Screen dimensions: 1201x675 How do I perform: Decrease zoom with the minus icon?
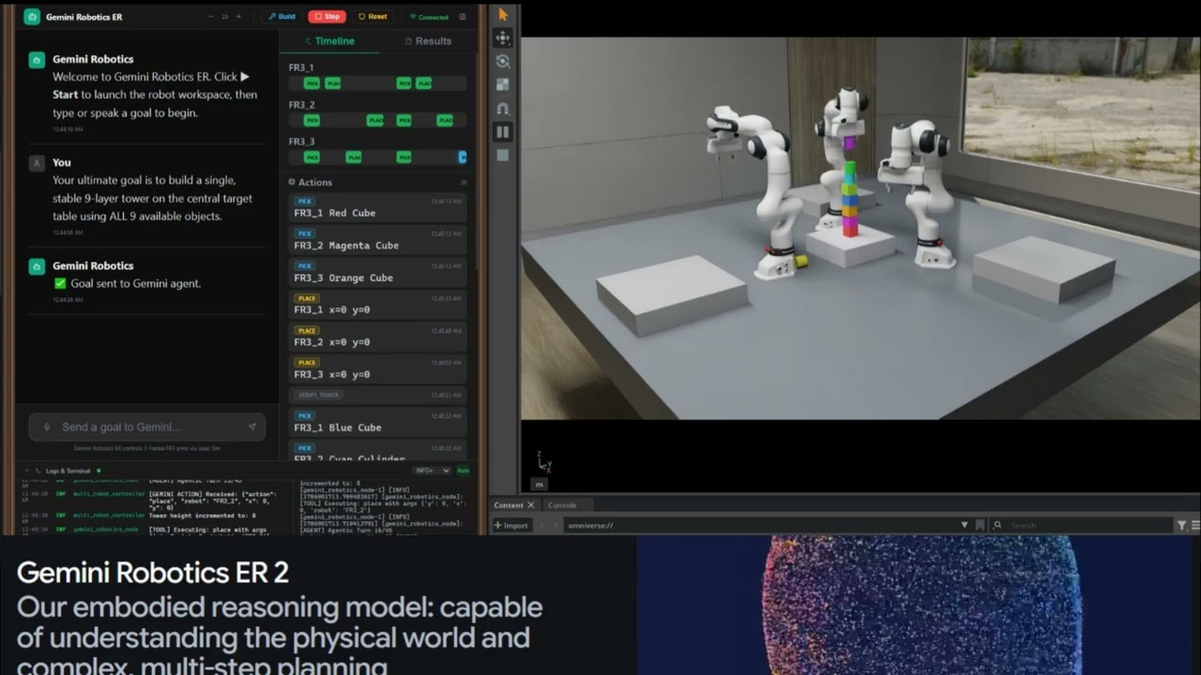coord(210,17)
